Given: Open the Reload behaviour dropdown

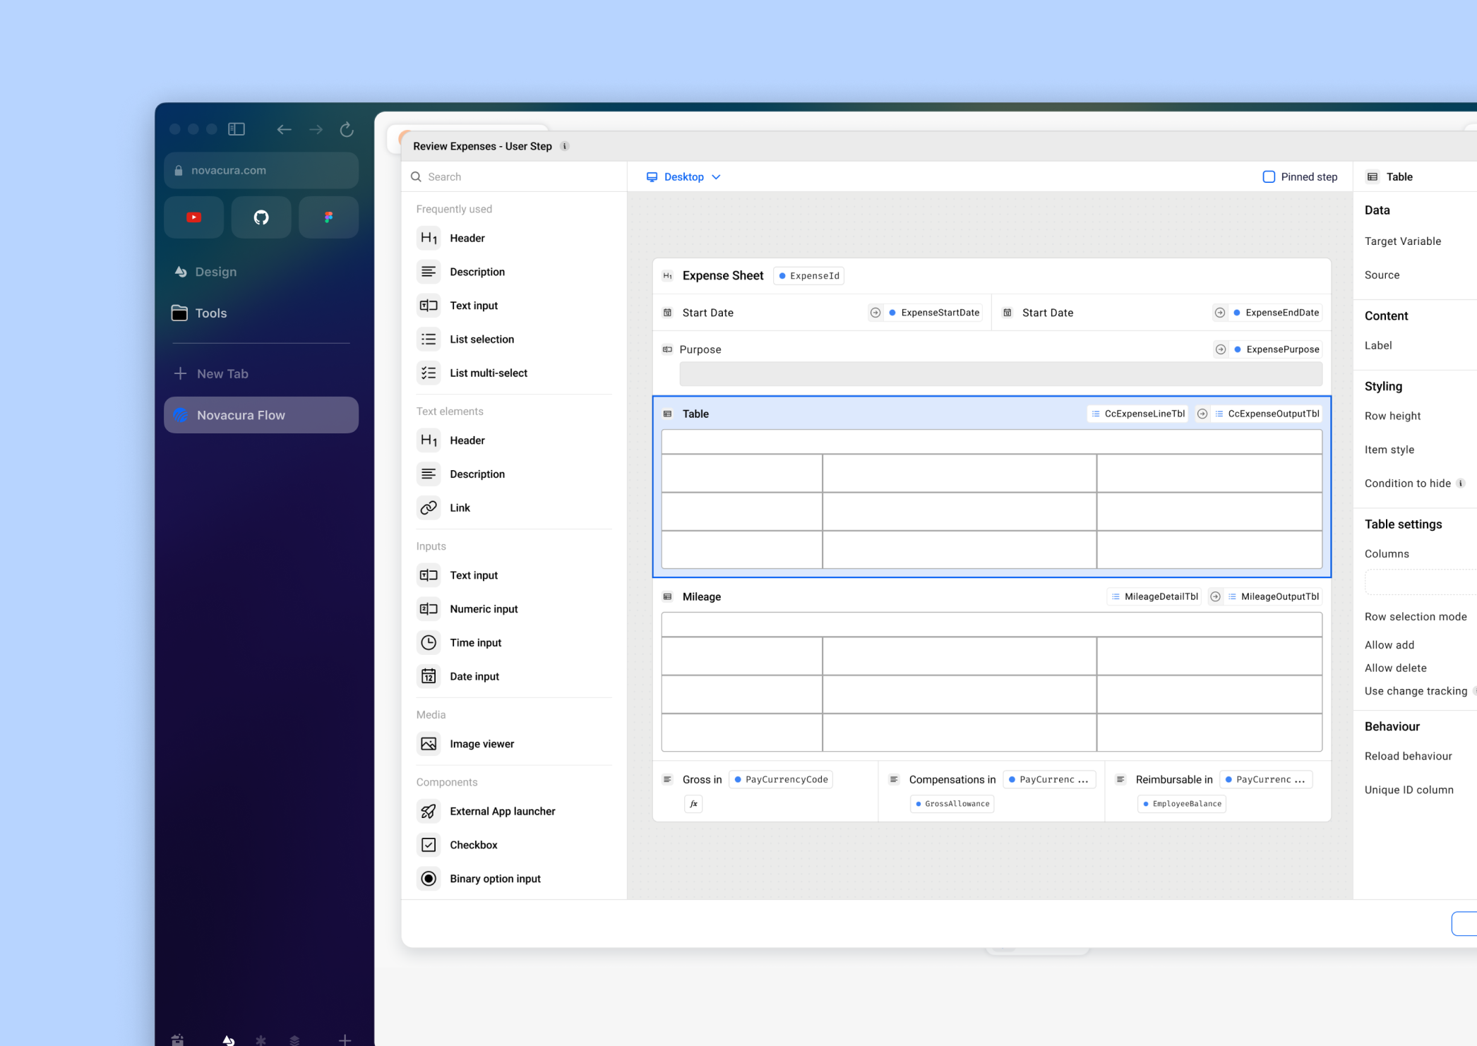Looking at the screenshot, I should 1408,755.
